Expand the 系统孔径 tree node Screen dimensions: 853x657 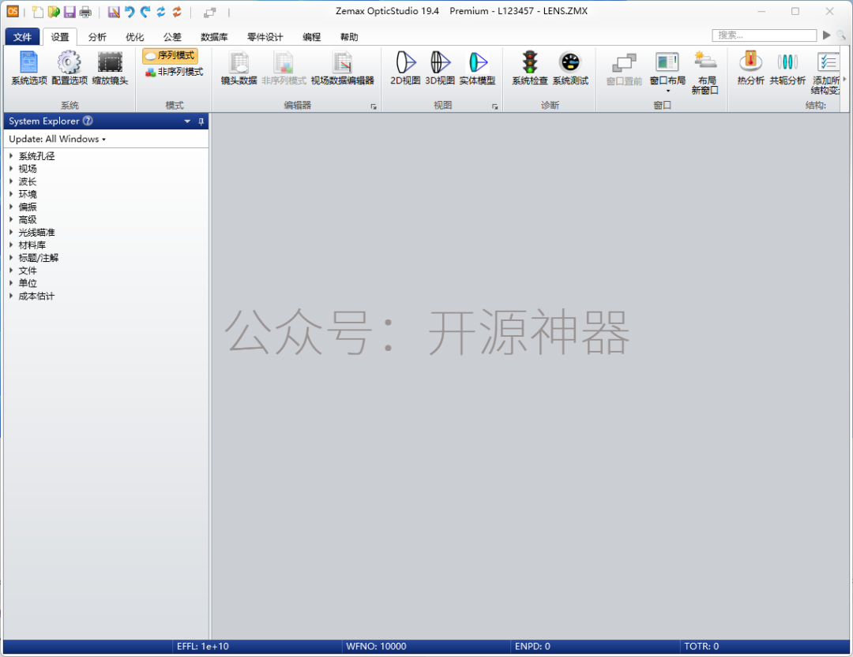tap(11, 156)
